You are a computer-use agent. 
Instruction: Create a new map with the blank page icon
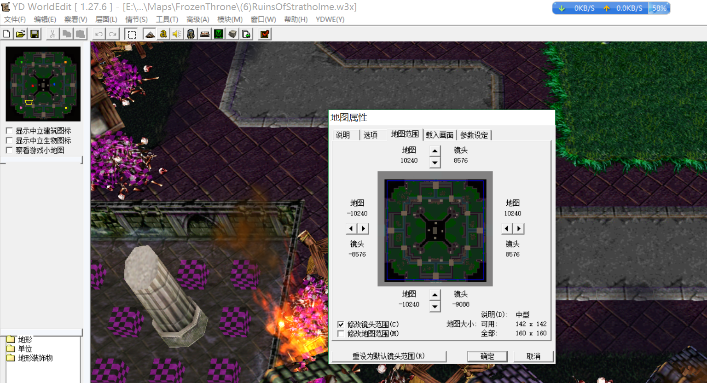pos(7,34)
